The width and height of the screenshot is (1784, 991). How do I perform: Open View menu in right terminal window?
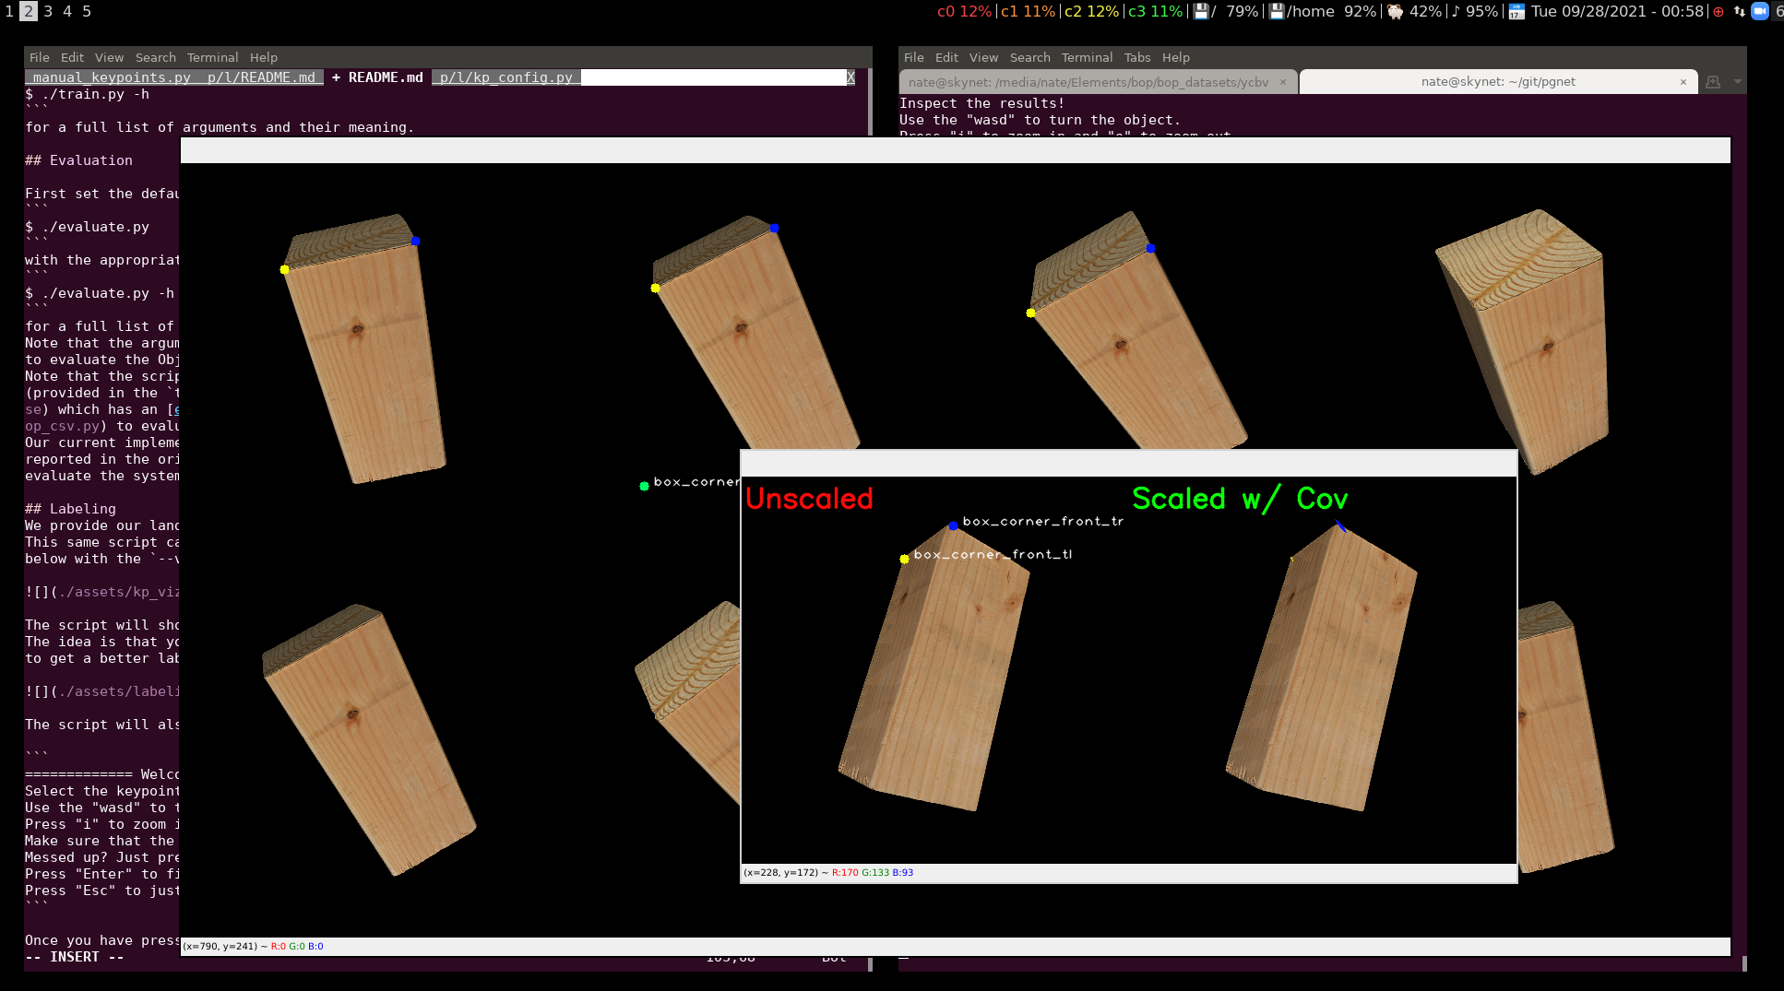[x=983, y=57]
